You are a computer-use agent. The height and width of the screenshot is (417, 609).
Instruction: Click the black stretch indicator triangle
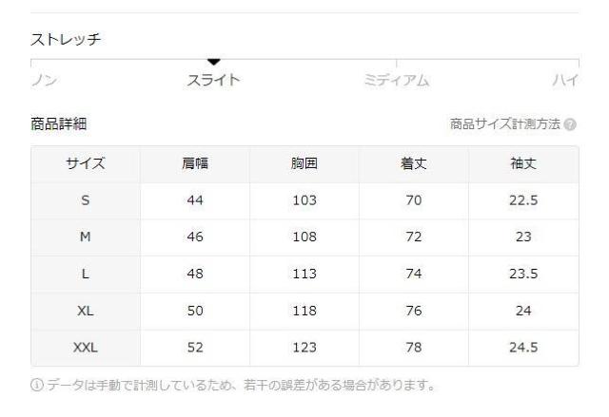tap(213, 62)
